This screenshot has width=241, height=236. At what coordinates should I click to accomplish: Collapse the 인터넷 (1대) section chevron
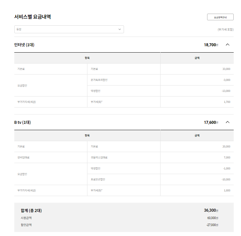point(228,45)
